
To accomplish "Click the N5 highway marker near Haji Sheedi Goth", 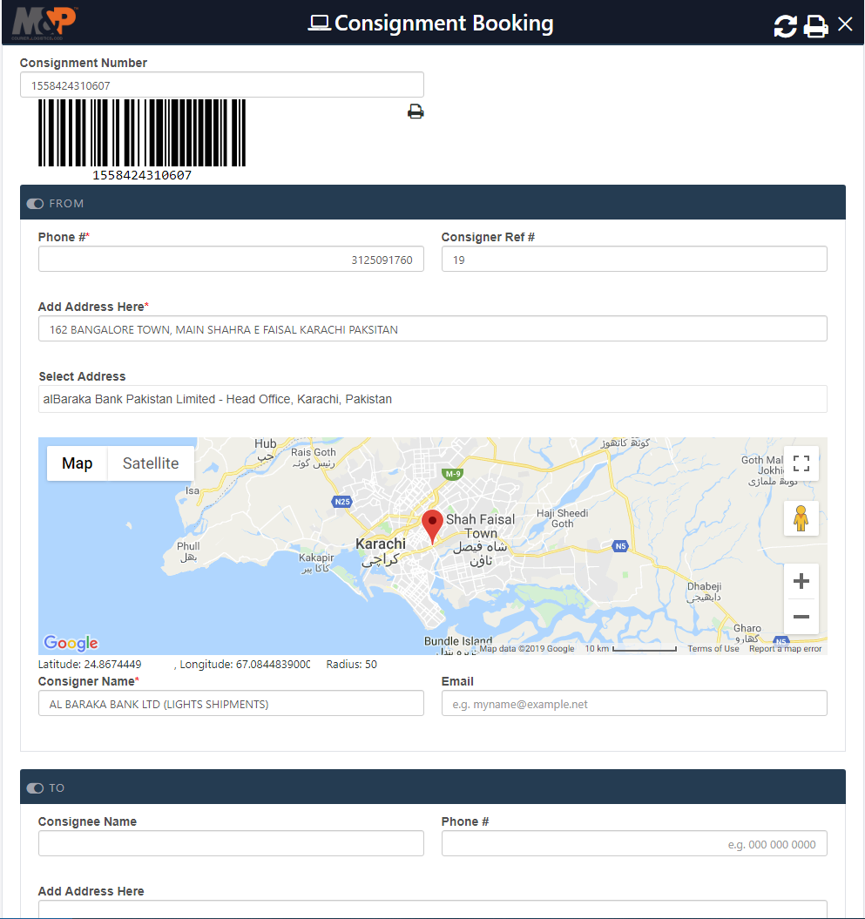I will pyautogui.click(x=620, y=546).
